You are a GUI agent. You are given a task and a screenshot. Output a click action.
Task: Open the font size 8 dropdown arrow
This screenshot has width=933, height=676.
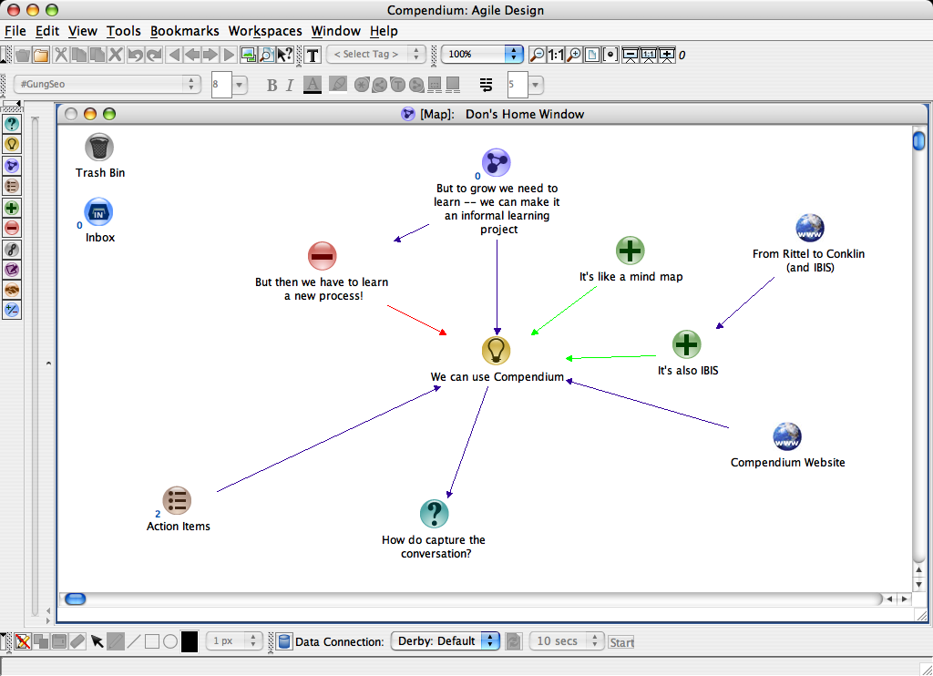240,85
